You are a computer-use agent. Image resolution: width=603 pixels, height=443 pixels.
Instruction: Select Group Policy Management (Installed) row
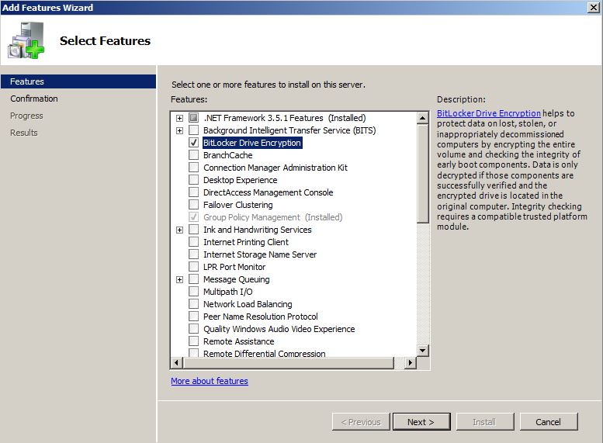coord(272,217)
